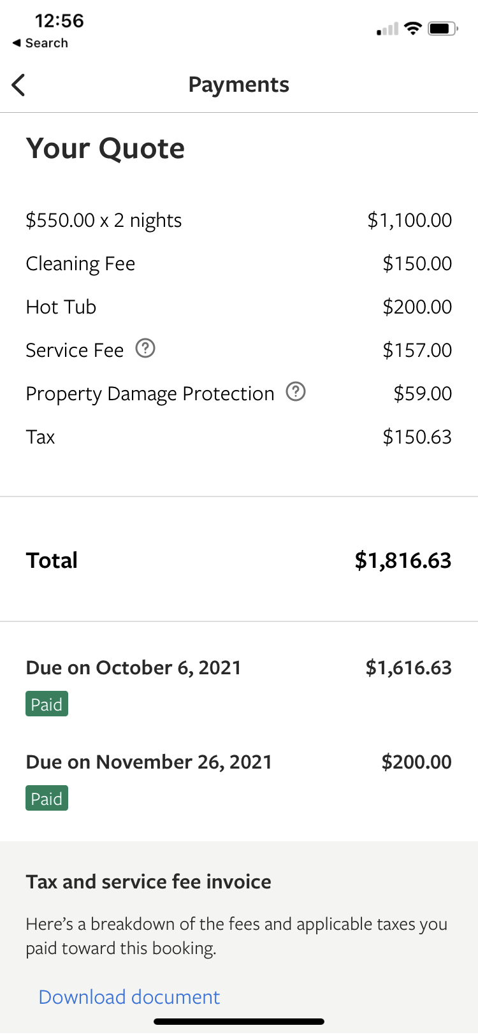Tap the battery icon in the status bar
Screen dimensions: 478x1035
tap(442, 28)
